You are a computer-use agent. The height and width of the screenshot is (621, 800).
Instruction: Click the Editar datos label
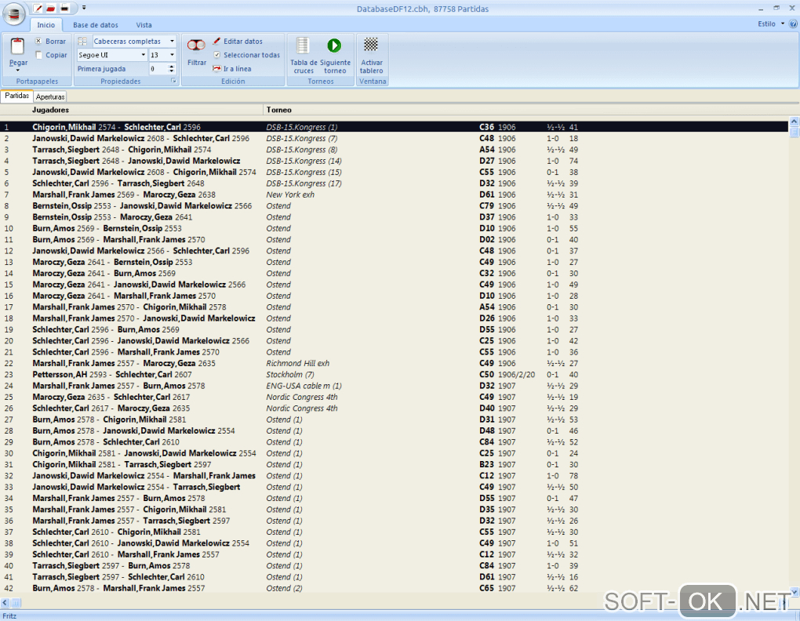[243, 42]
